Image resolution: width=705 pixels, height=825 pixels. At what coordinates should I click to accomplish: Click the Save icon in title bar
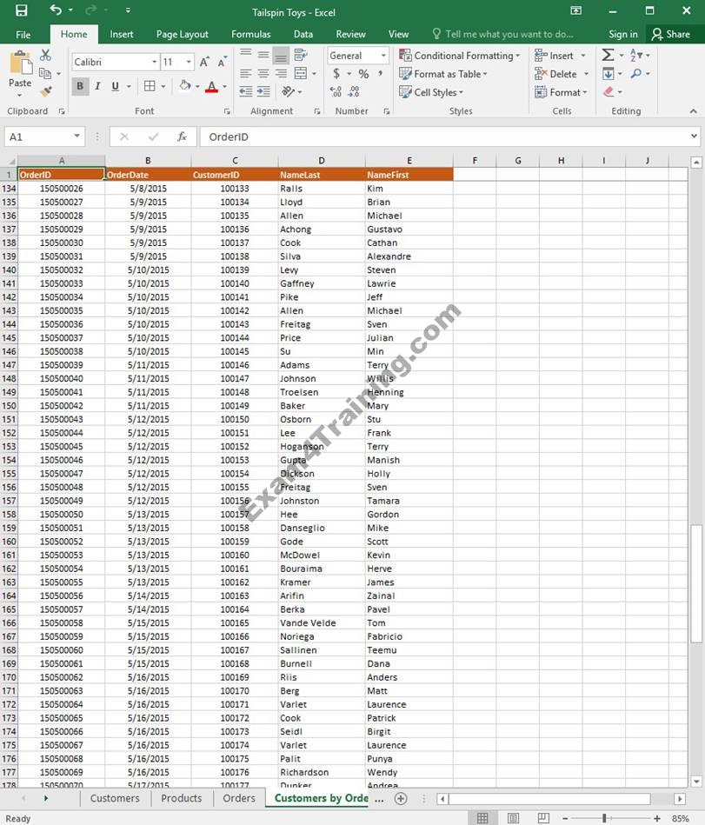(21, 10)
